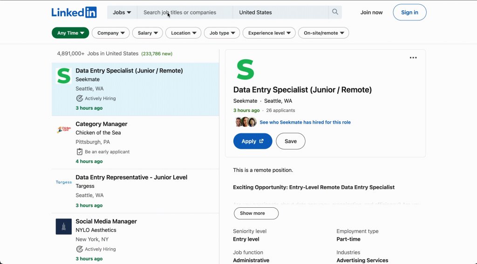Image resolution: width=477 pixels, height=264 pixels.
Task: Expand the Company filter
Action: pos(111,33)
